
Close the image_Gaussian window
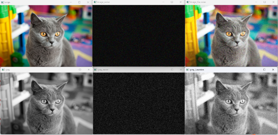coord(273,2)
